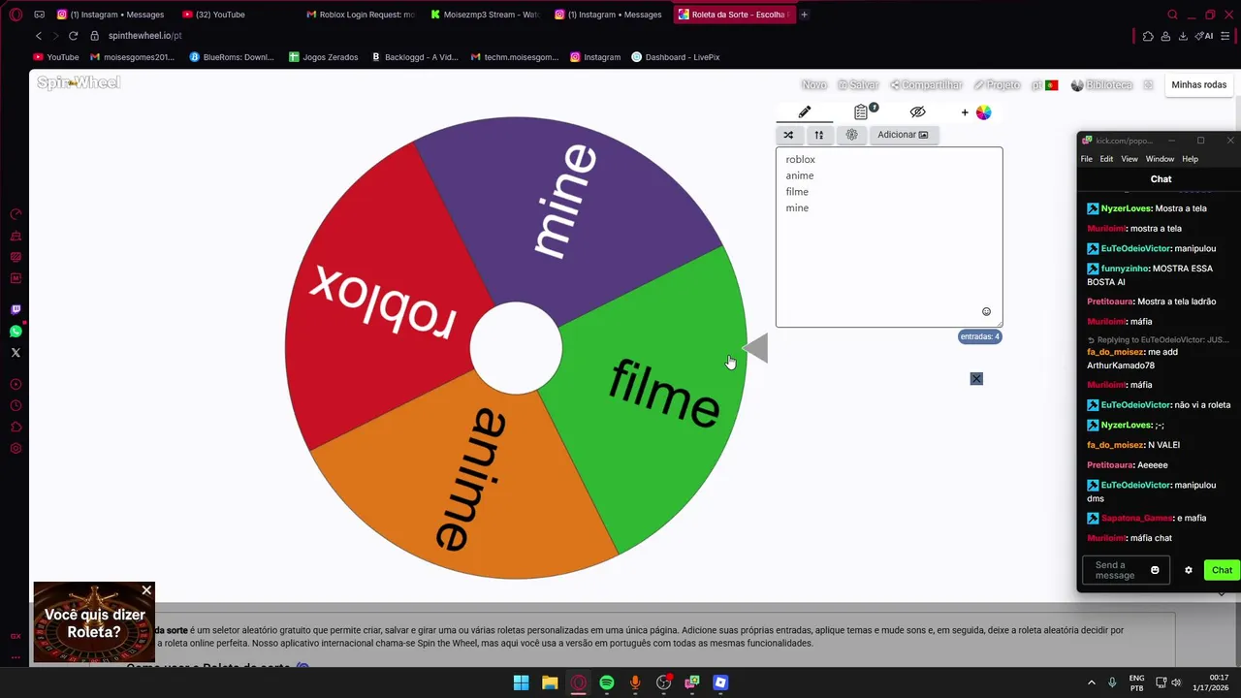Open browser downloads icon
1241x698 pixels.
point(1183,36)
